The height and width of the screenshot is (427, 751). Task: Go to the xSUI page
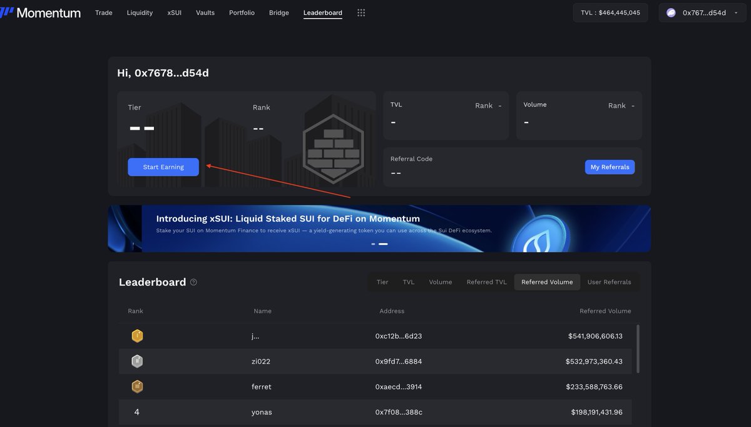[175, 13]
